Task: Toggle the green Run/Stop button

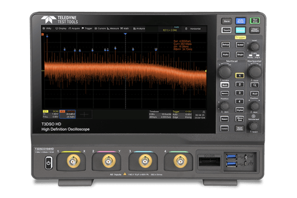Action: coord(255,21)
